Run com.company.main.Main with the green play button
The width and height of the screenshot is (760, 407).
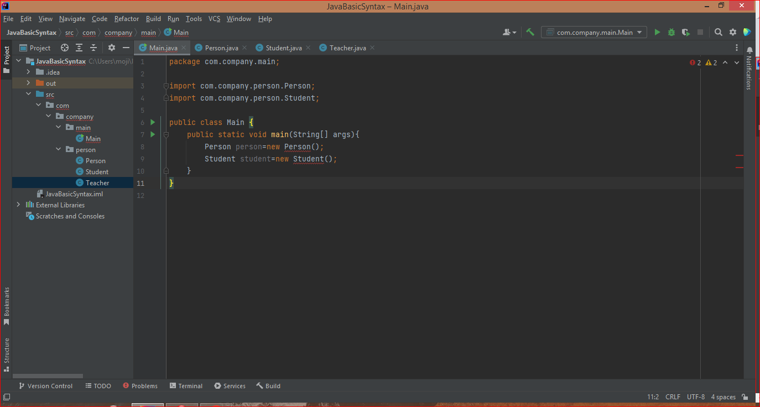657,32
